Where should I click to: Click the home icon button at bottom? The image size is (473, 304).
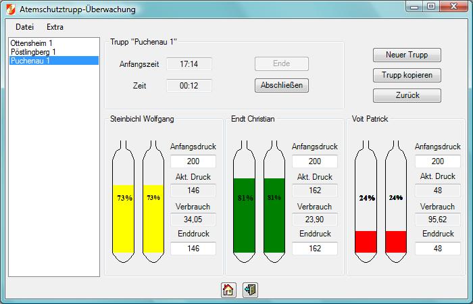pos(228,290)
